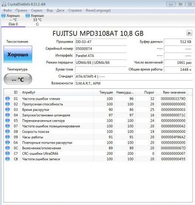This screenshot has width=195, height=205.
Task: Click the serial number field 05000074
Action: click(x=101, y=49)
